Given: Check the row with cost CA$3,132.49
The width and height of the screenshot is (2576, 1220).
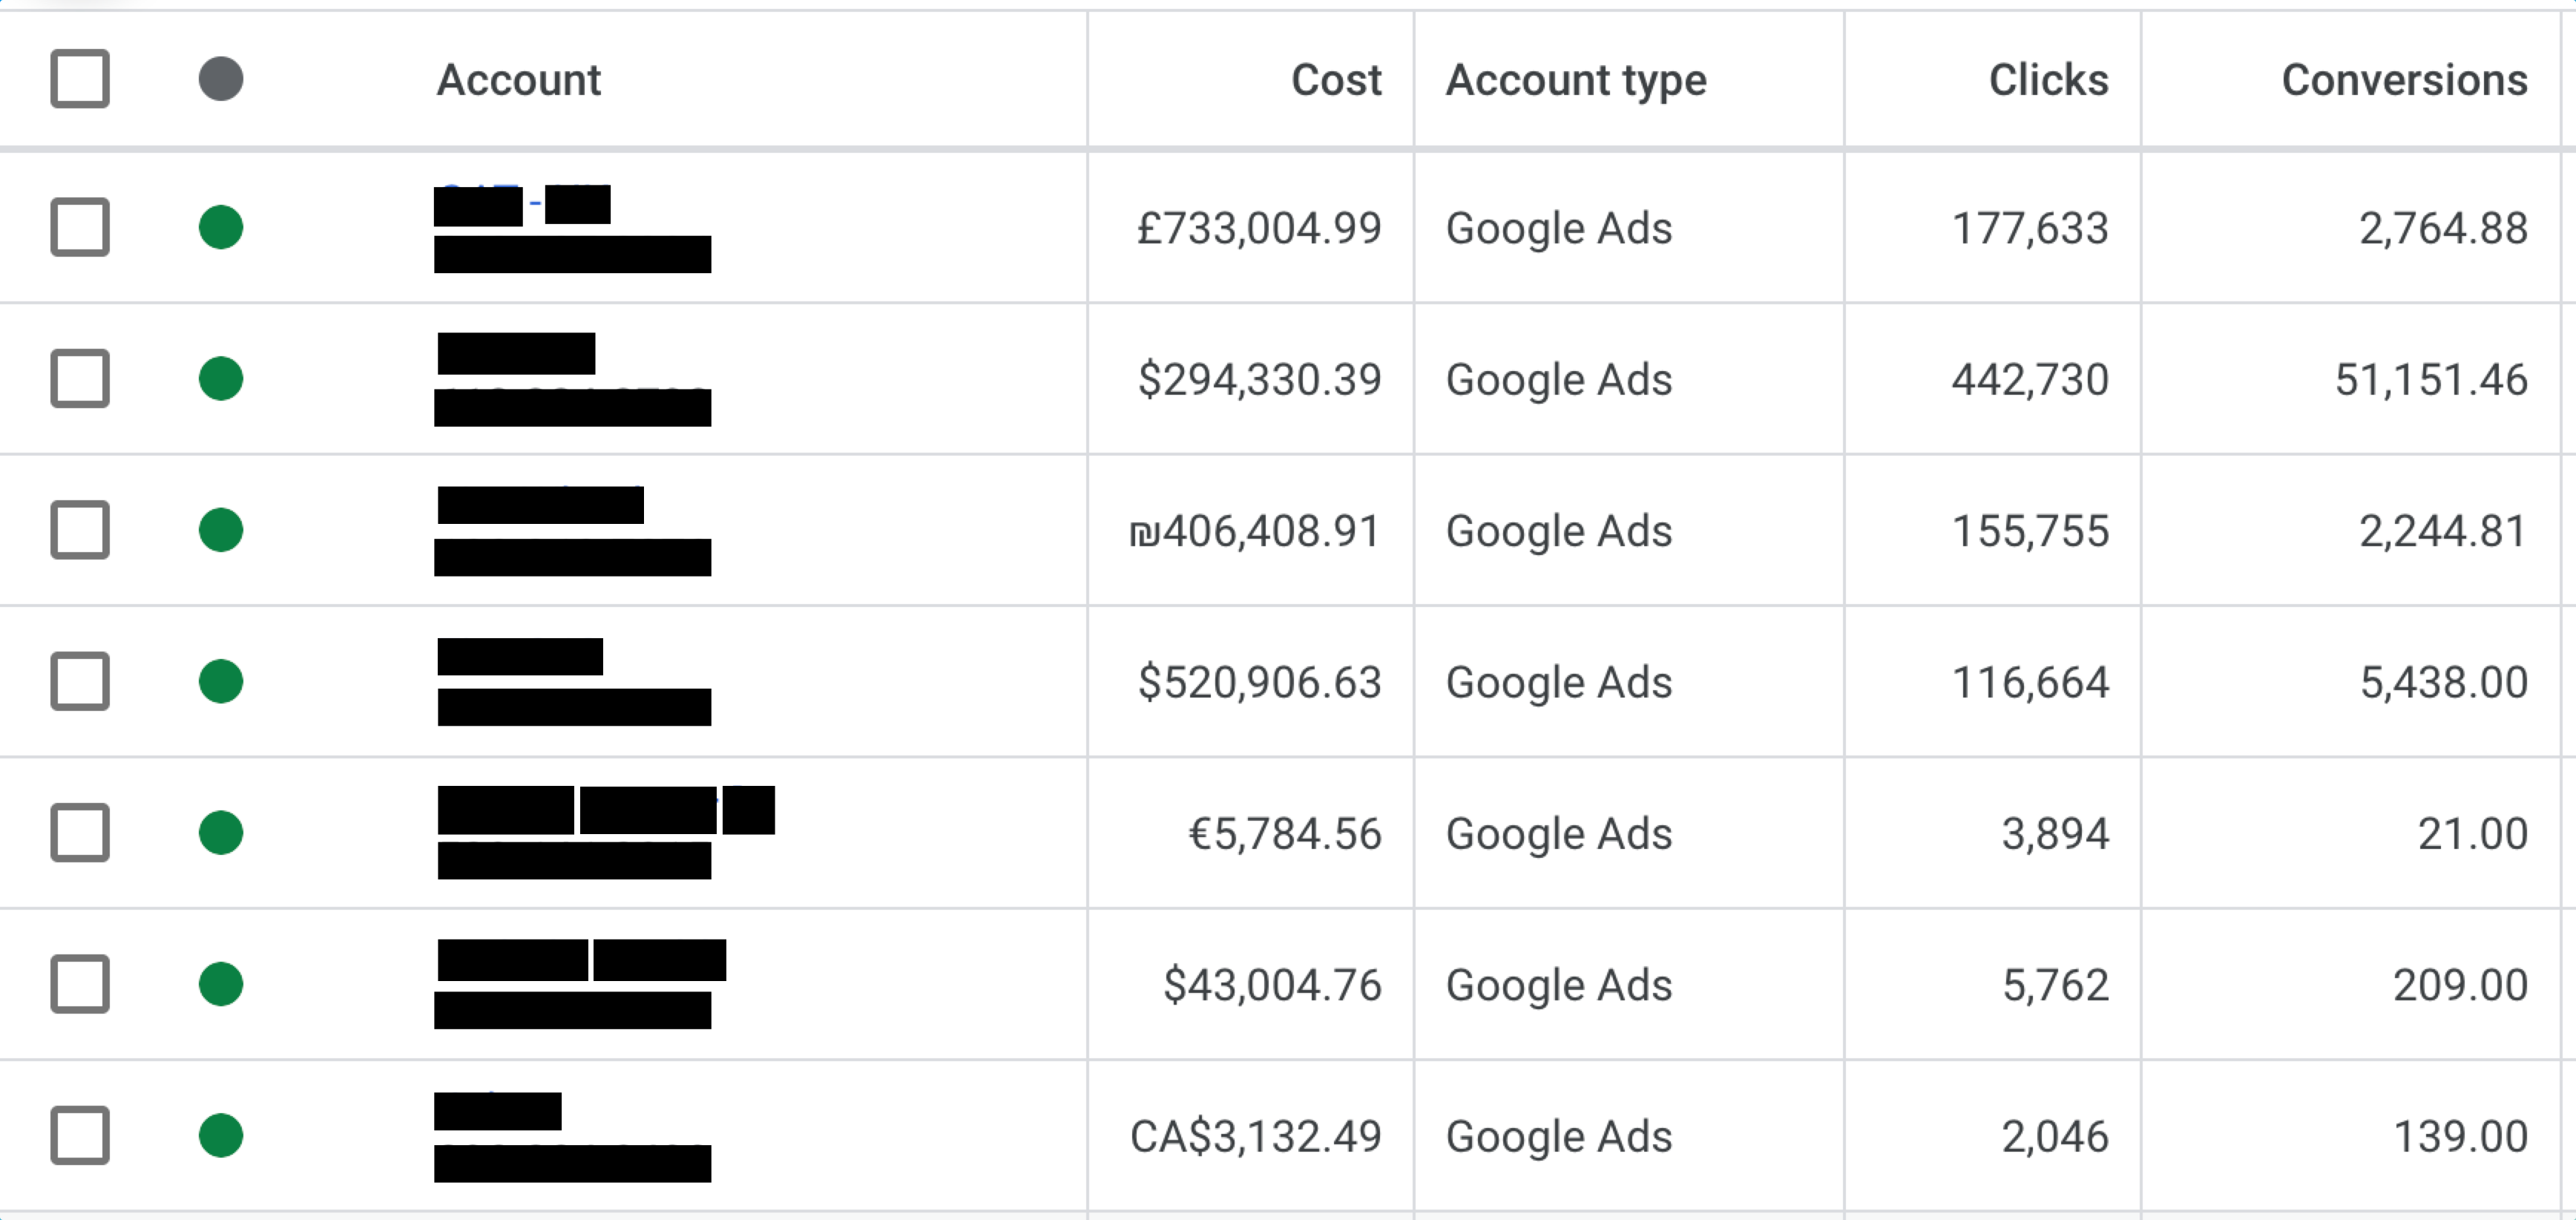Looking at the screenshot, I should 80,1136.
